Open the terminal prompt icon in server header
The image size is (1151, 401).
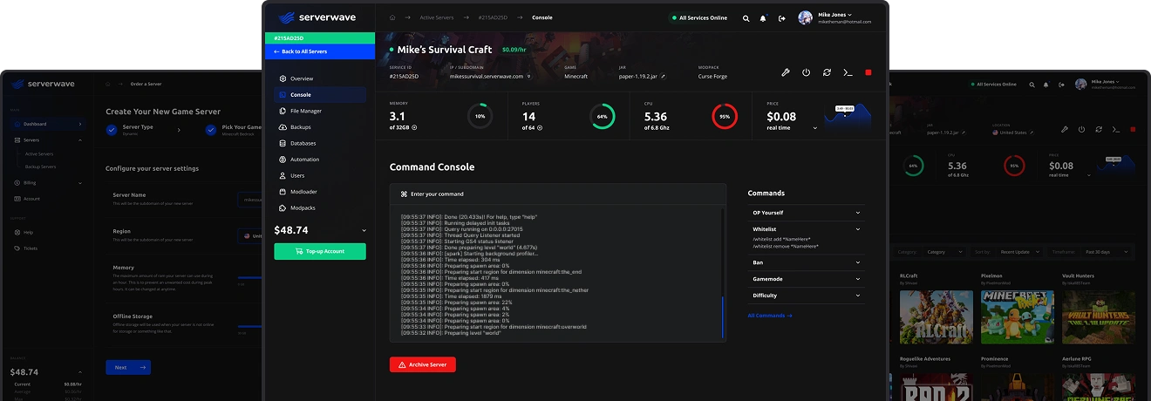[848, 72]
